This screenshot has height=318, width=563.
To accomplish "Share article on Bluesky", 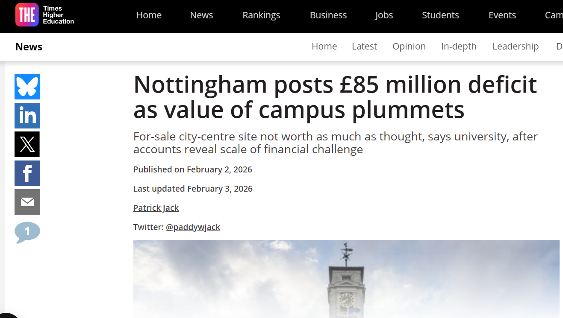I will [27, 87].
